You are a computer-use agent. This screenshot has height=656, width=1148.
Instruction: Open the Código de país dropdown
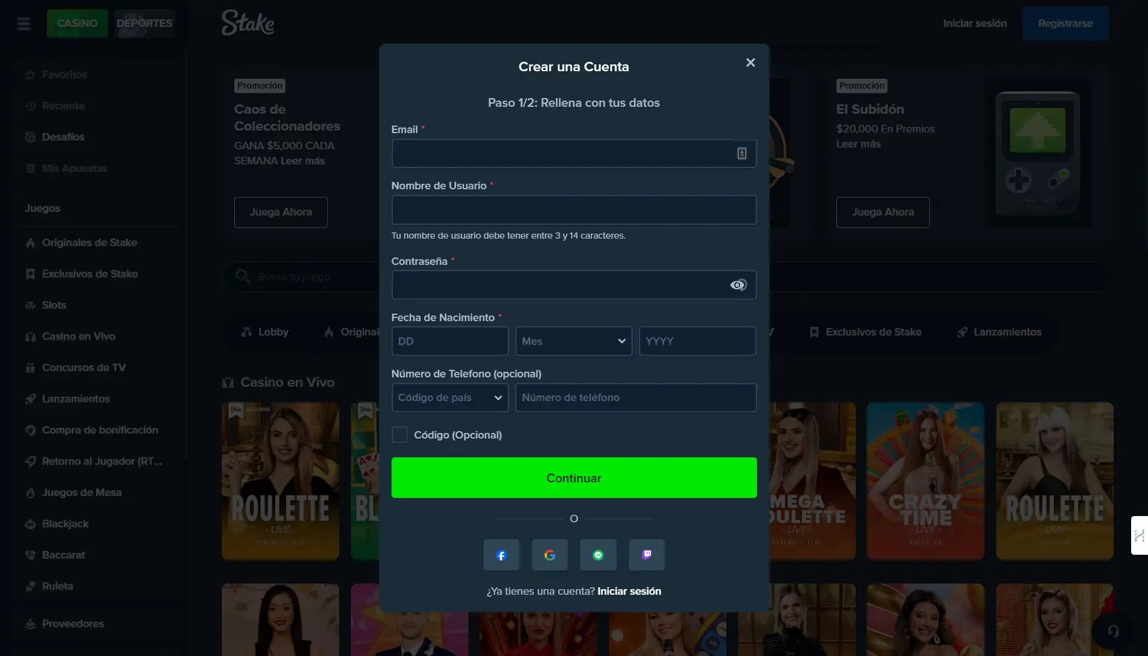tap(449, 397)
